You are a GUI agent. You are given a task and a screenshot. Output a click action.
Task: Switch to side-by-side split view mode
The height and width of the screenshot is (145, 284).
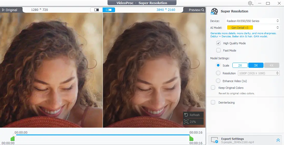(109, 10)
